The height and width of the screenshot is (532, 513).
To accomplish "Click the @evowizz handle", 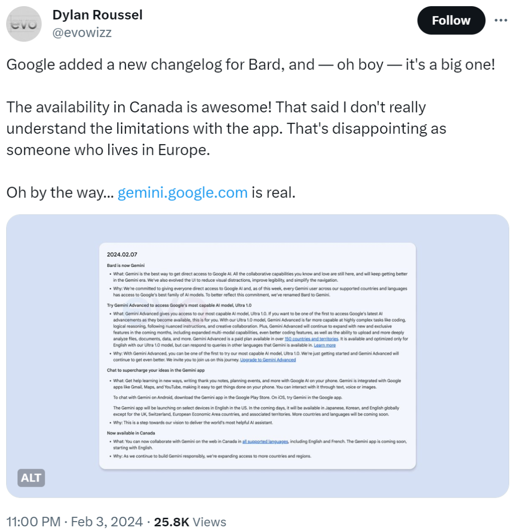I will 82,32.
